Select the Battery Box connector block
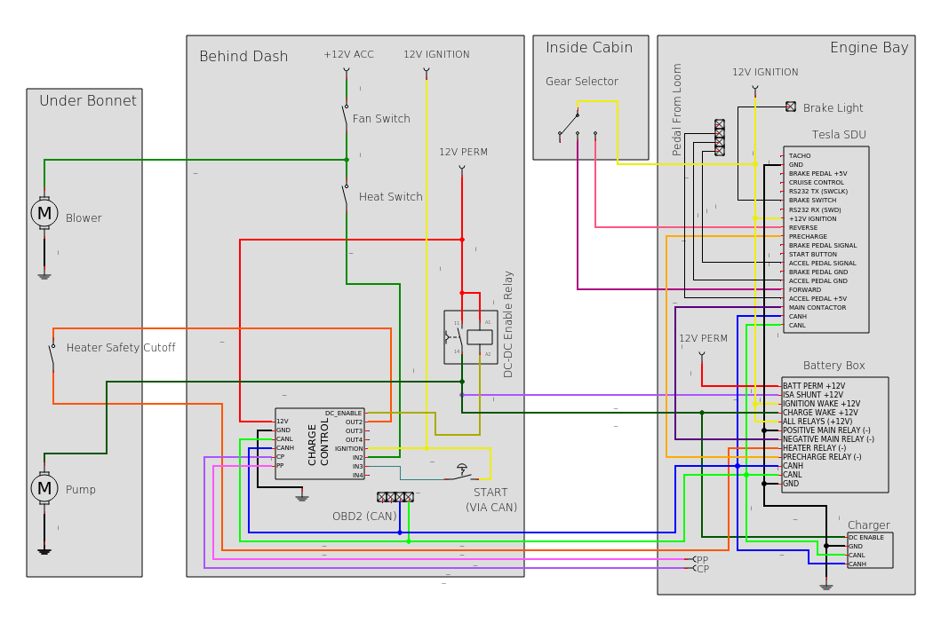The width and height of the screenshot is (933, 639). [834, 435]
